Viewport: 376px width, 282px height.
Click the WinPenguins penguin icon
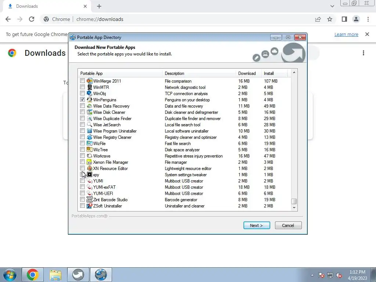click(90, 100)
